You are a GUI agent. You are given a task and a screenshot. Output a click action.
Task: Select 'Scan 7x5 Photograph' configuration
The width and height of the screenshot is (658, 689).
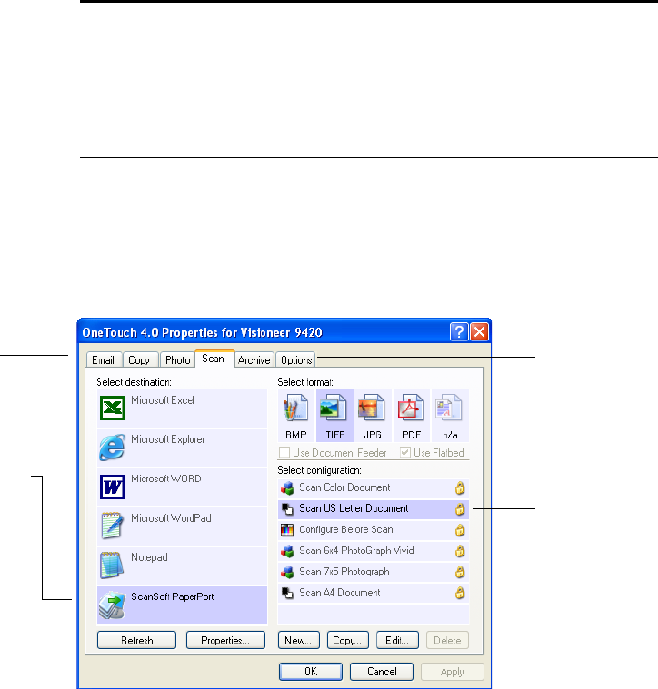pyautogui.click(x=373, y=572)
